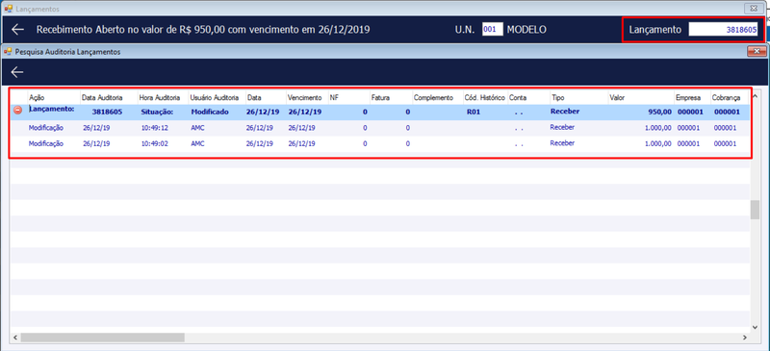The image size is (770, 351).
Task: Click the Valor column header
Action: tap(617, 98)
